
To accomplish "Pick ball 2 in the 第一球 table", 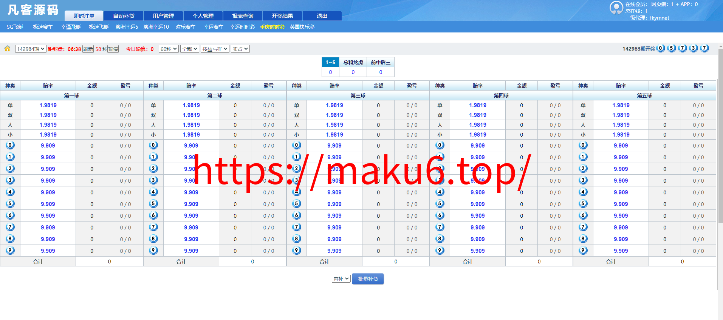I will point(10,169).
